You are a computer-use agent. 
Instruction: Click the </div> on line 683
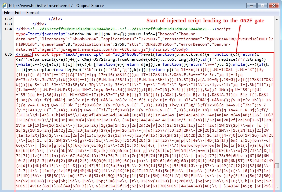39,24
